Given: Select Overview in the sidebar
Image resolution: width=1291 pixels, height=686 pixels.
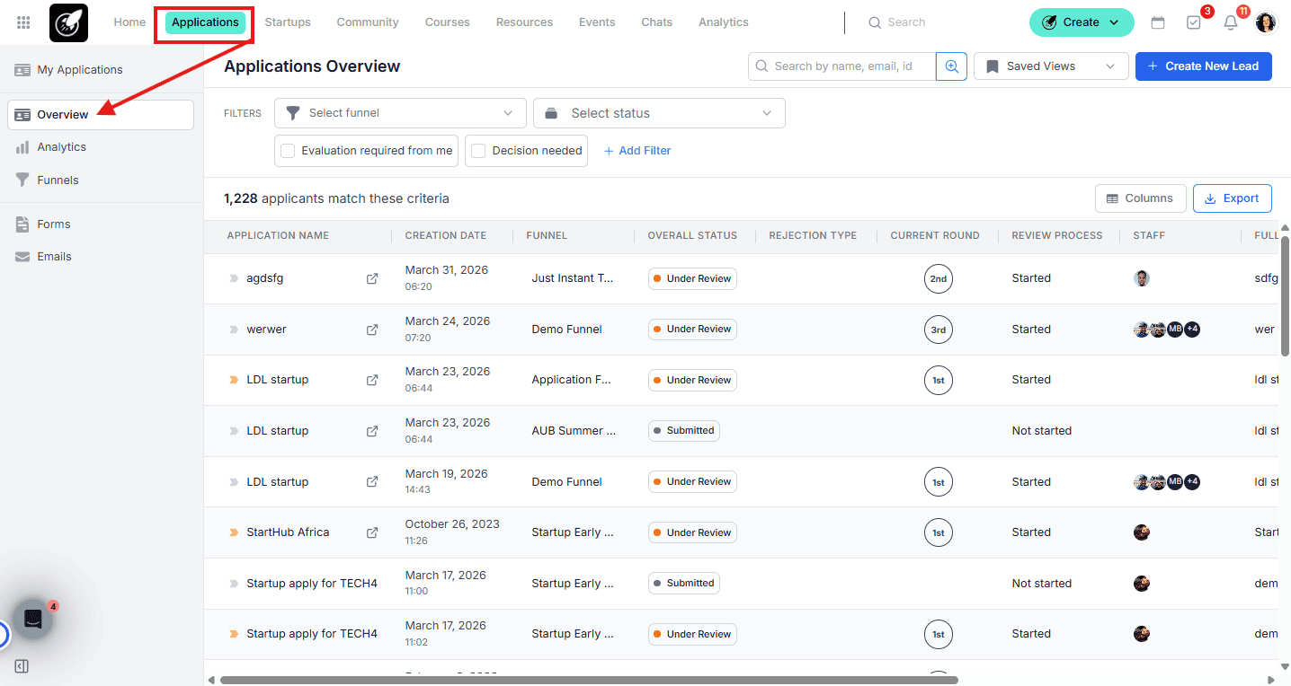Looking at the screenshot, I should (101, 115).
